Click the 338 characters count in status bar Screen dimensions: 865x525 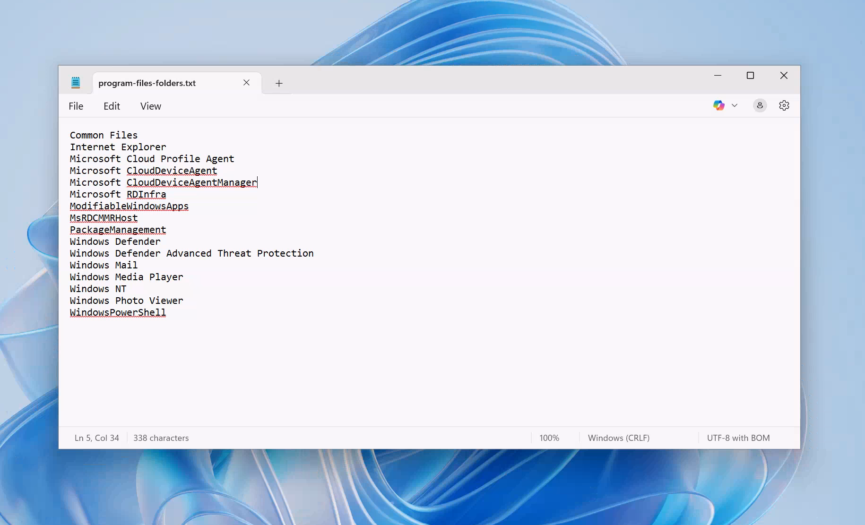tap(161, 438)
